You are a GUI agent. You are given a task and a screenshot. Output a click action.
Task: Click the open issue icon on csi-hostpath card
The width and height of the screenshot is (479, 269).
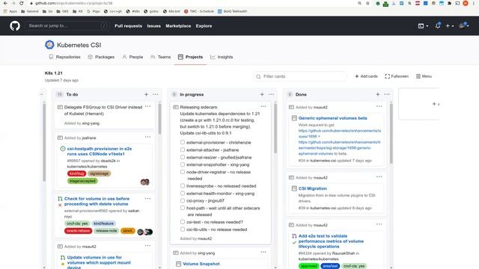(63, 149)
